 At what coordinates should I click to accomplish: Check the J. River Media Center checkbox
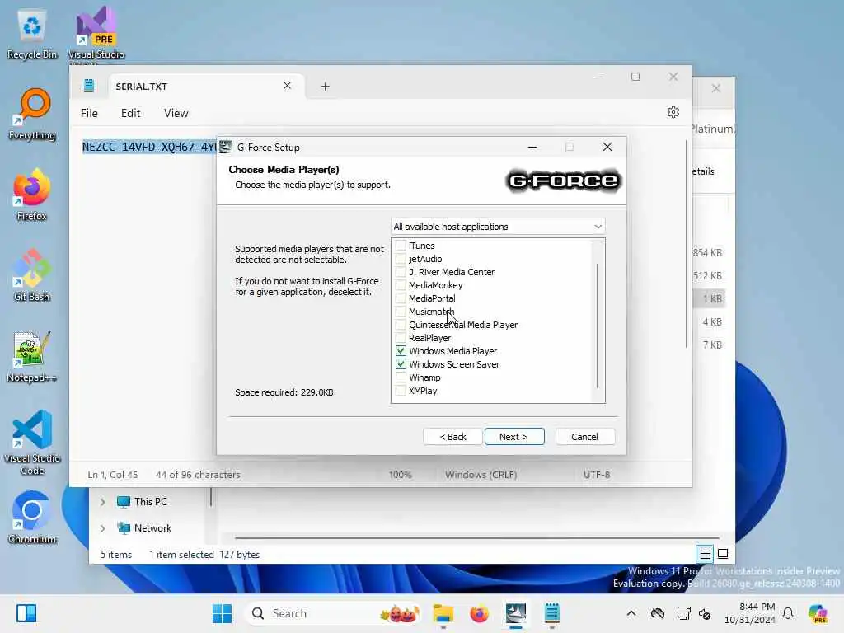click(x=401, y=272)
